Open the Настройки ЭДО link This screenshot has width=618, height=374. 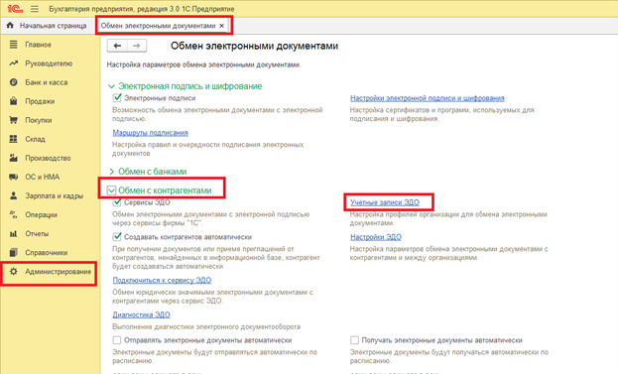coord(376,237)
